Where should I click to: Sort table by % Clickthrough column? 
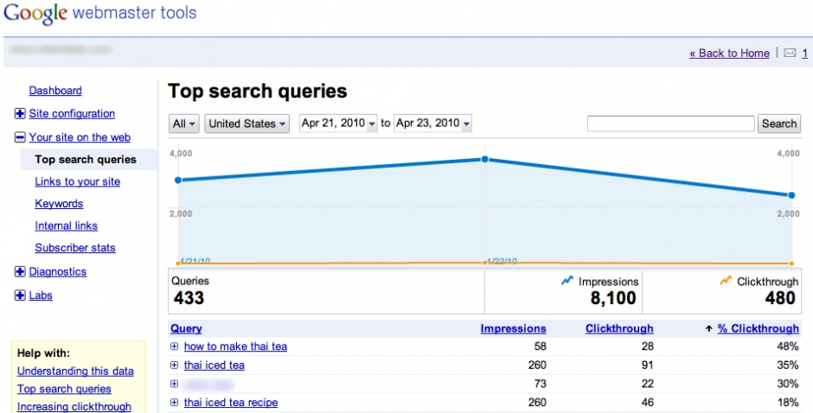[x=758, y=328]
